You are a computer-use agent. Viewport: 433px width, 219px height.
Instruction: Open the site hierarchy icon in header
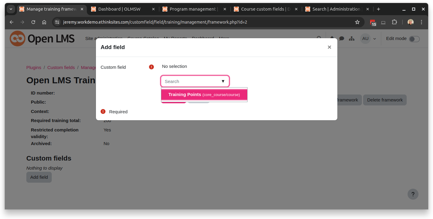[352, 38]
